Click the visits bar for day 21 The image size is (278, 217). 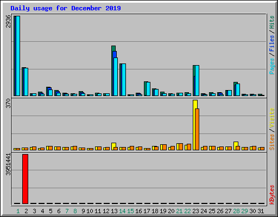click(178, 146)
